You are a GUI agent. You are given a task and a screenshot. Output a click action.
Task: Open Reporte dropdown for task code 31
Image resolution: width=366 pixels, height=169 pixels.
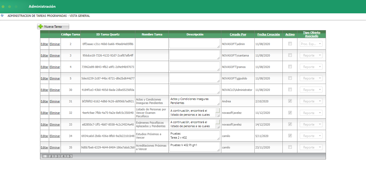311,101
